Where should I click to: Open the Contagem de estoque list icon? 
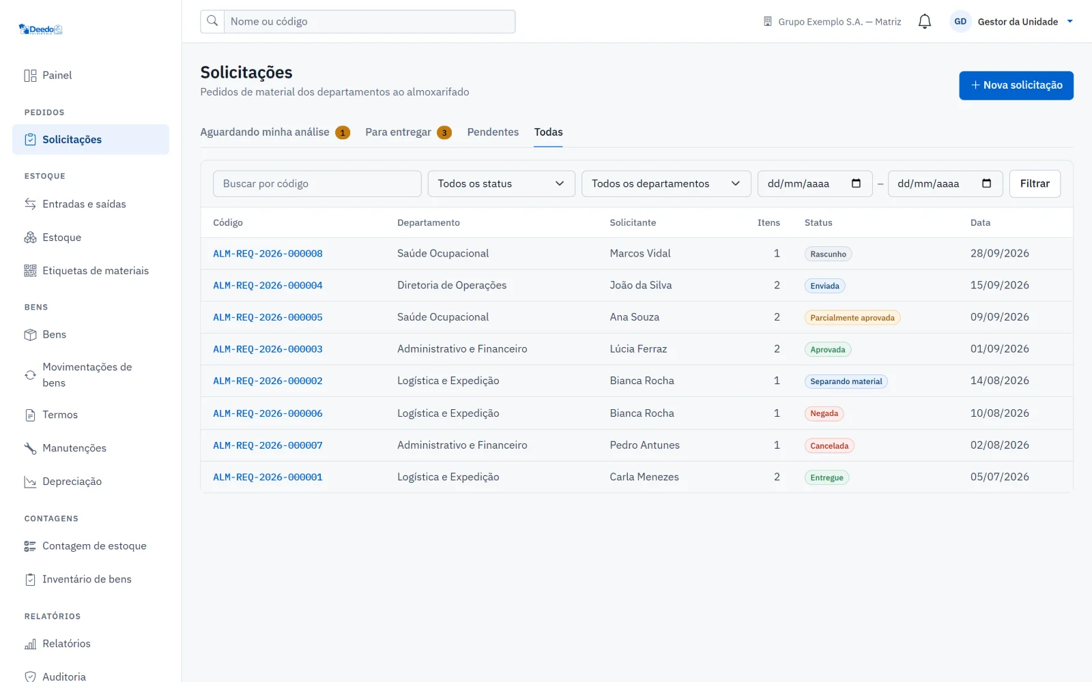tap(30, 546)
